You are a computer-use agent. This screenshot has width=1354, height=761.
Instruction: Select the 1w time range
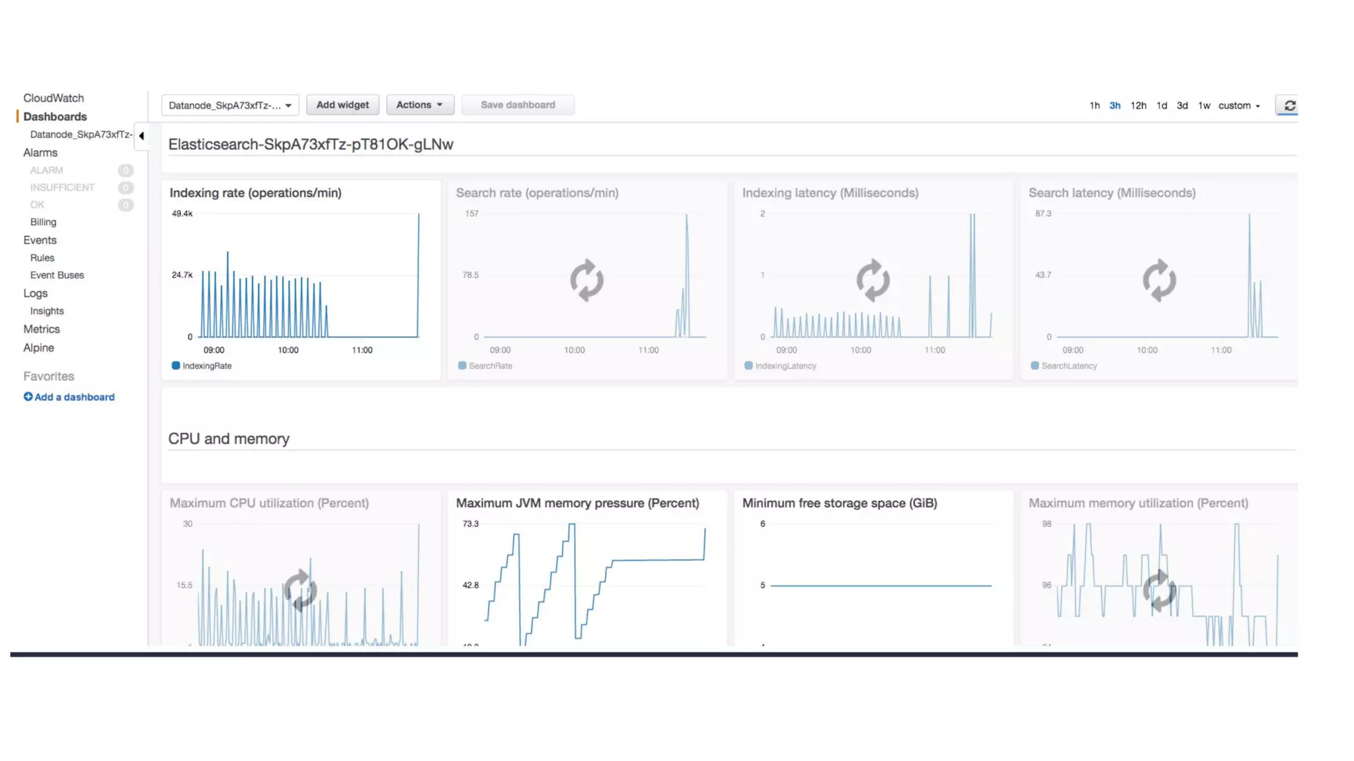click(x=1204, y=106)
